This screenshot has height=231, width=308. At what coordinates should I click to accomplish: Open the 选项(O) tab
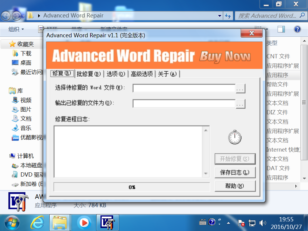point(116,74)
